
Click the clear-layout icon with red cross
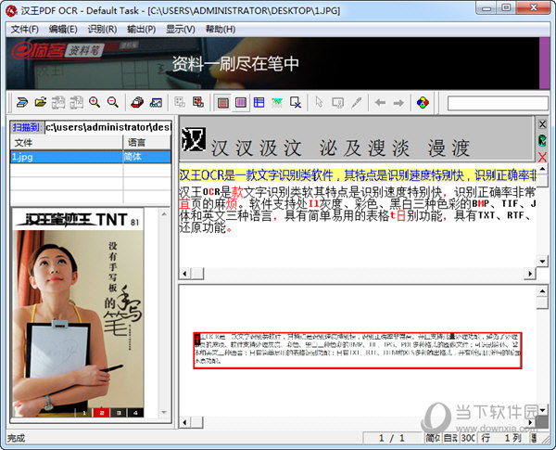click(198, 103)
